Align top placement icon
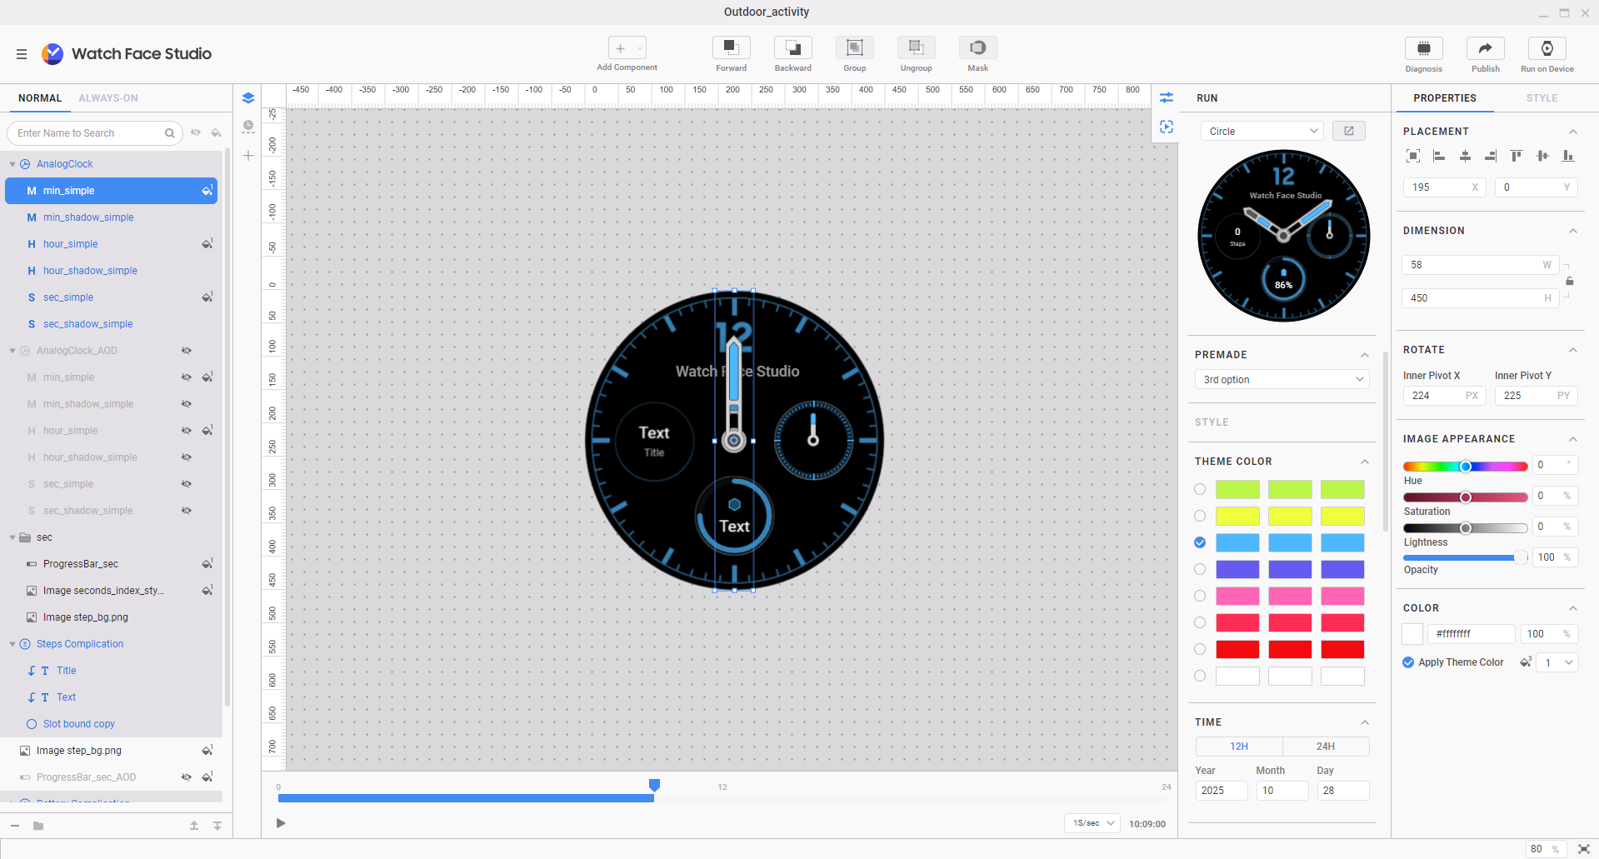Image resolution: width=1599 pixels, height=859 pixels. tap(1517, 156)
